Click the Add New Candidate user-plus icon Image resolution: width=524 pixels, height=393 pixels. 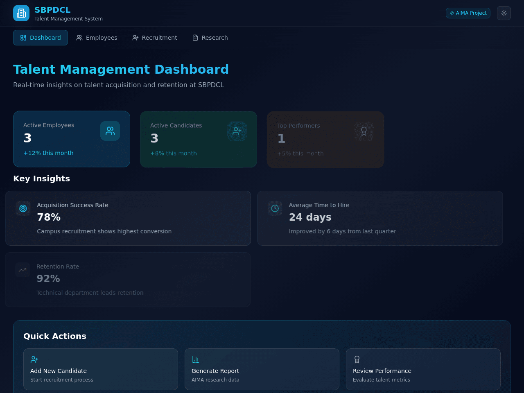[34, 359]
